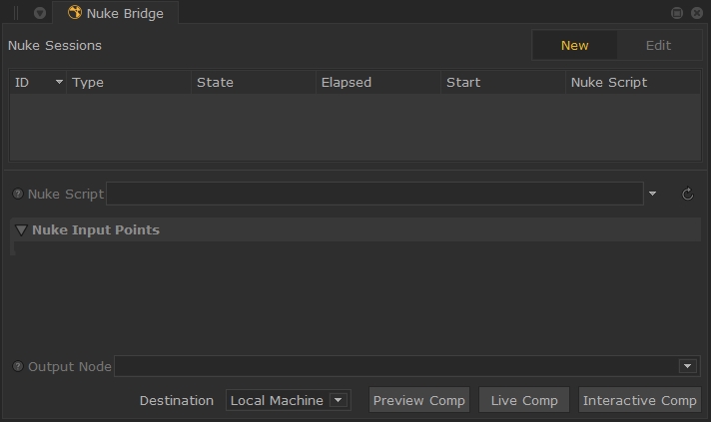This screenshot has width=711, height=422.
Task: Click the Nuke Script help icon
Action: 18,194
